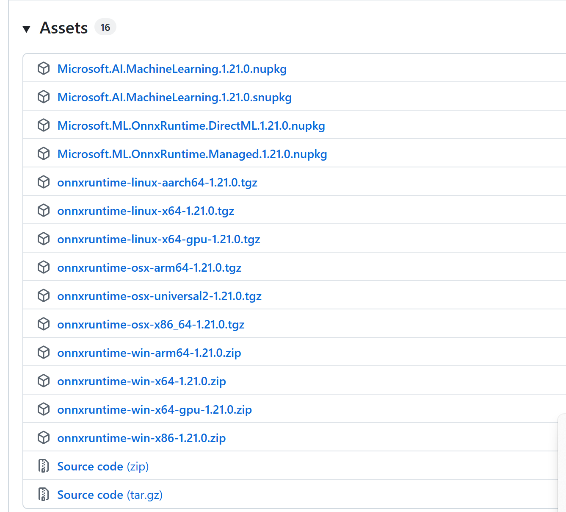Viewport: 566px width, 512px height.
Task: Click package icon beside onnxruntime-linux-aarch64 tgz
Action: [44, 182]
